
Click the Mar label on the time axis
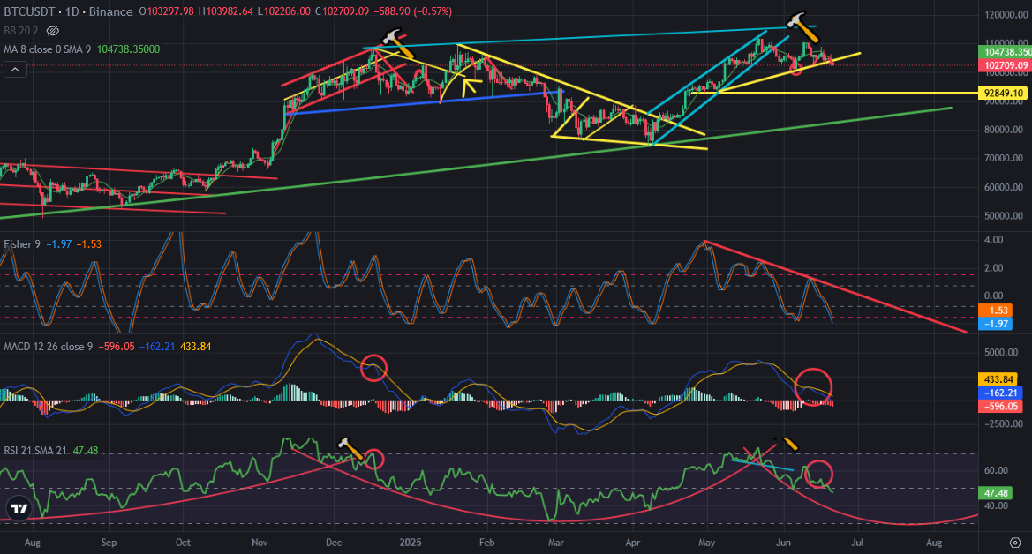tap(556, 543)
